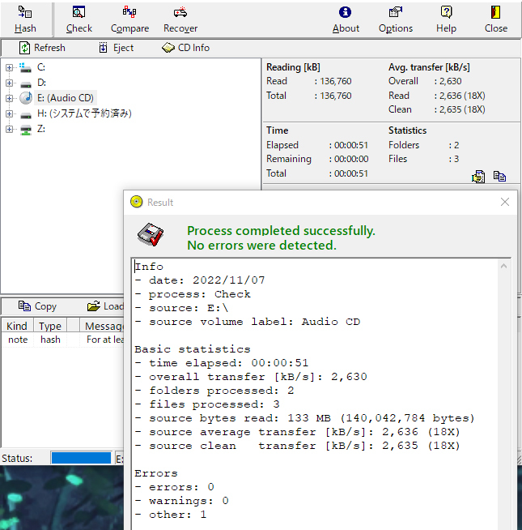Expand the E: Audio CD node
This screenshot has width=522, height=530.
coord(10,98)
